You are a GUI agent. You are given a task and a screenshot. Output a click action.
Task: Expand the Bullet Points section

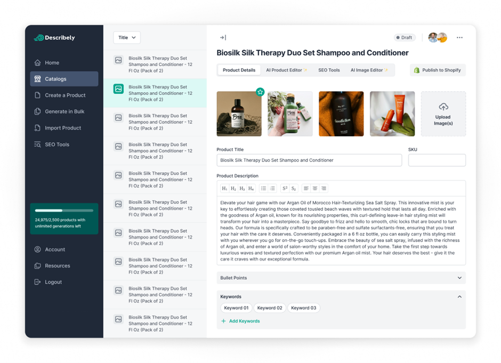coord(459,278)
